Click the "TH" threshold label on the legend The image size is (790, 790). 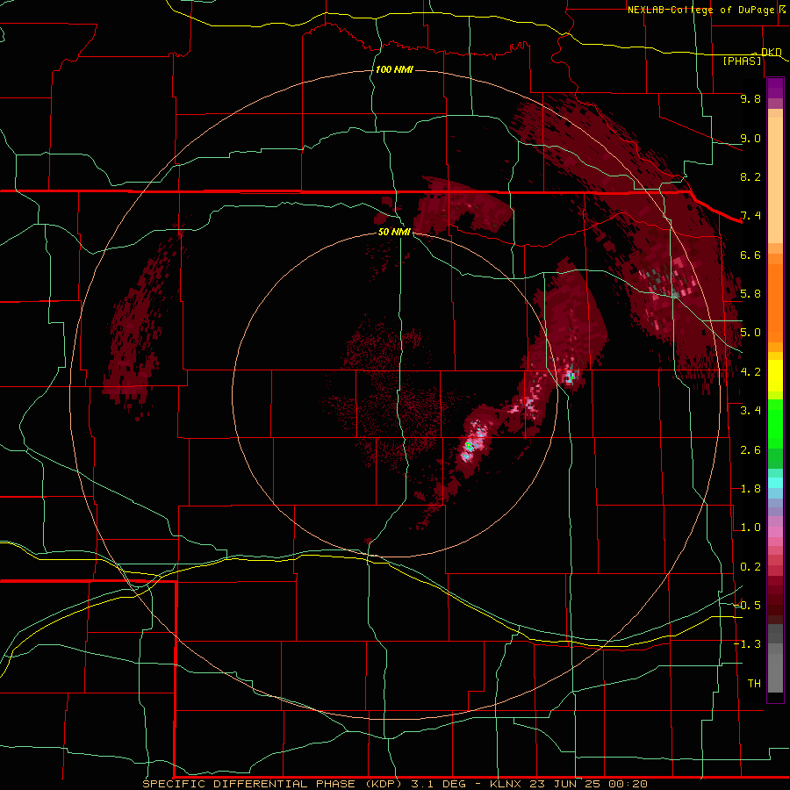(754, 684)
